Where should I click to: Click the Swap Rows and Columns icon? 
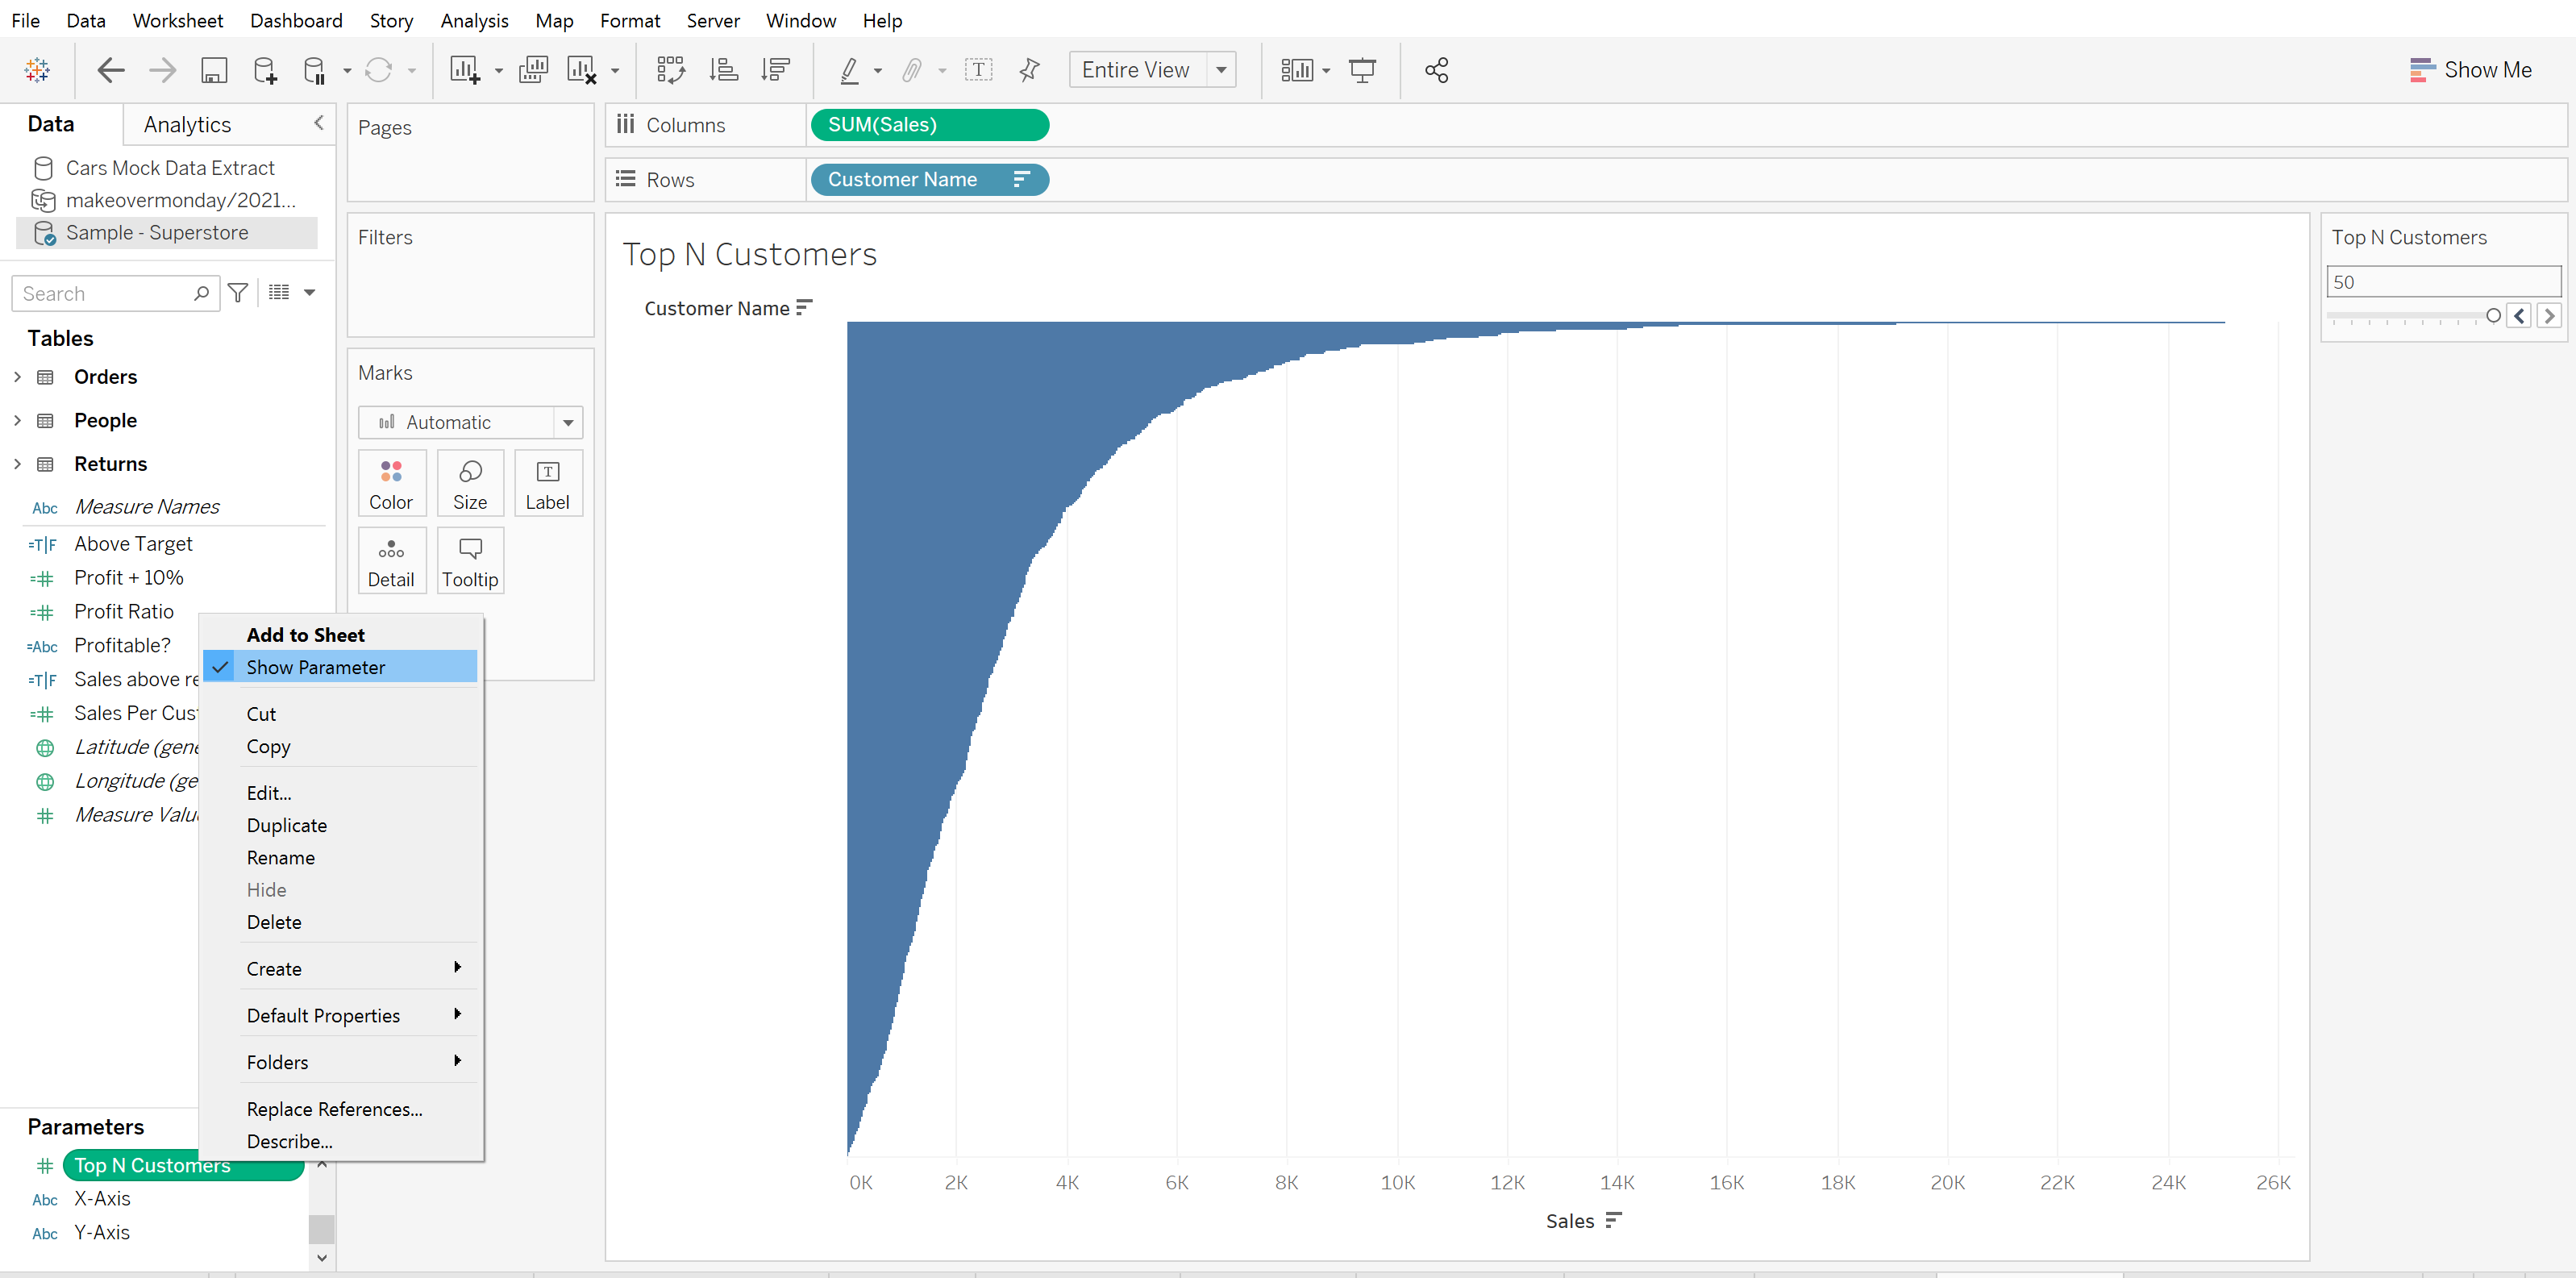click(x=670, y=70)
